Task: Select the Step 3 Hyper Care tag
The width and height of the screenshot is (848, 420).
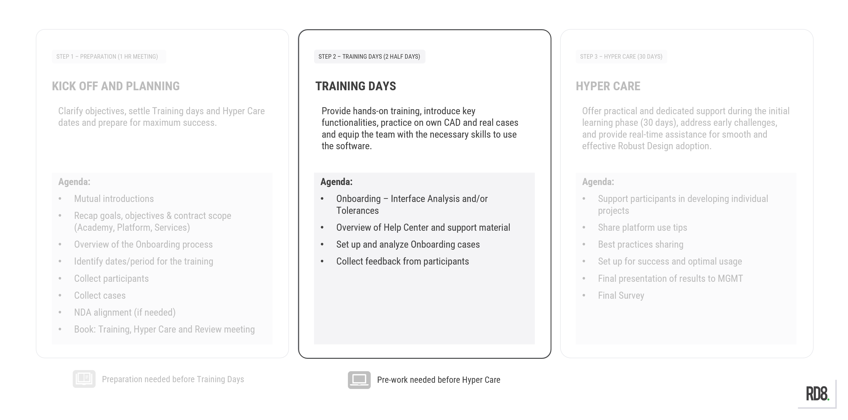Action: (621, 57)
